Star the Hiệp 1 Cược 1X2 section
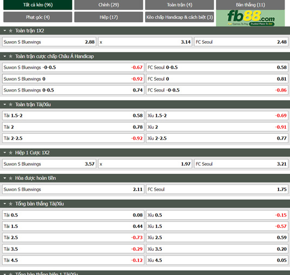The height and width of the screenshot is (275, 290). (10, 153)
